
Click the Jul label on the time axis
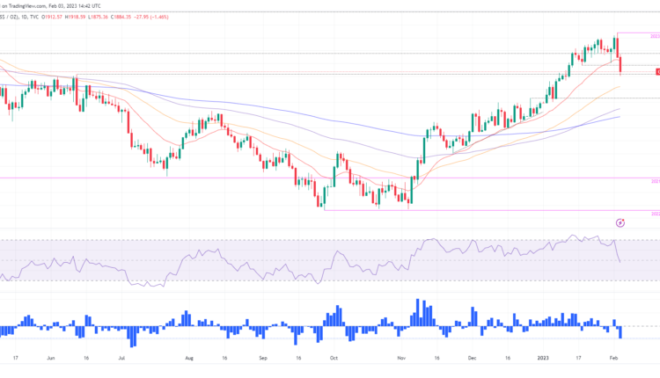coord(122,359)
